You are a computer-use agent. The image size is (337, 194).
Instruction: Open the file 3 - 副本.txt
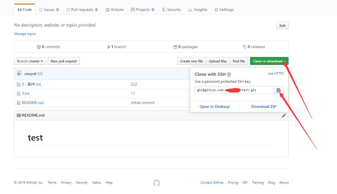pos(31,84)
